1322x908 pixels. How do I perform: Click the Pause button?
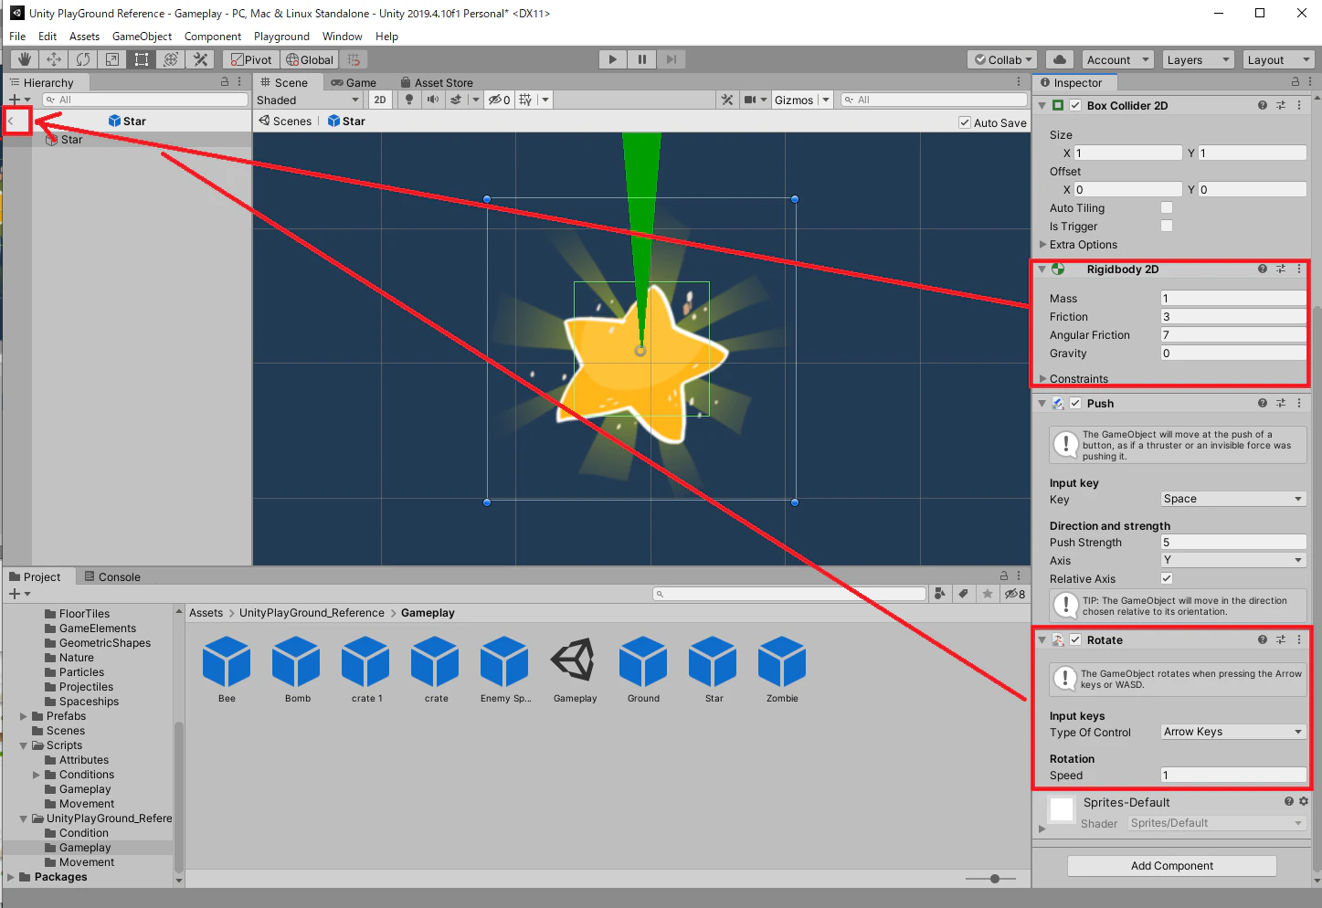coord(642,59)
